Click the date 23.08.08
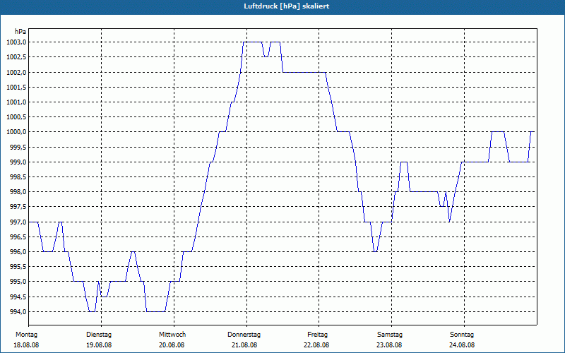Image resolution: width=565 pixels, height=353 pixels. (389, 345)
